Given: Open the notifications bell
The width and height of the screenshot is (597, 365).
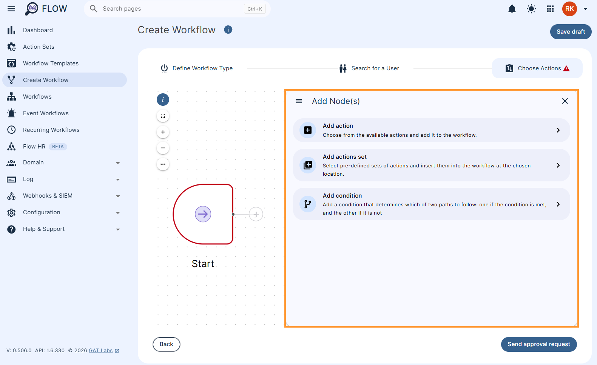Looking at the screenshot, I should pyautogui.click(x=512, y=9).
